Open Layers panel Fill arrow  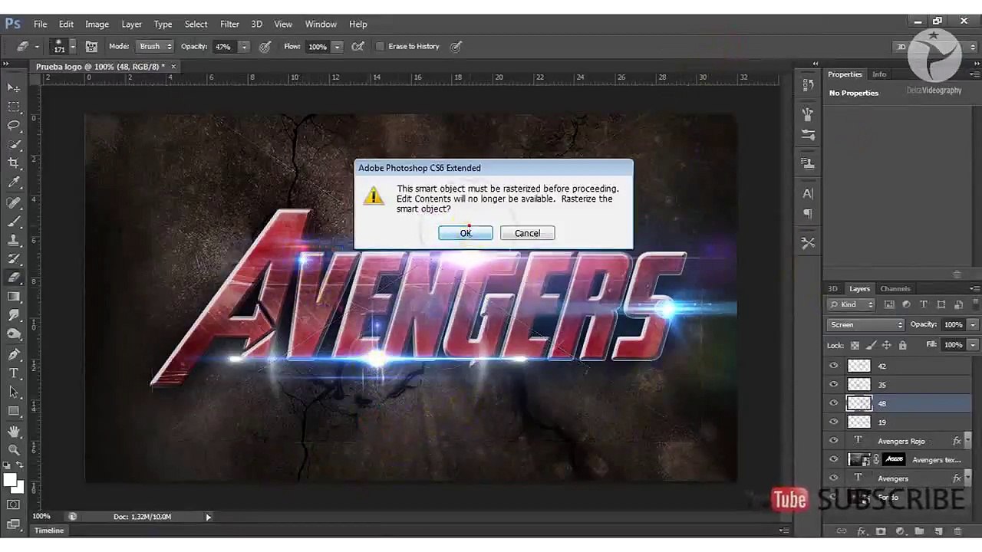973,345
